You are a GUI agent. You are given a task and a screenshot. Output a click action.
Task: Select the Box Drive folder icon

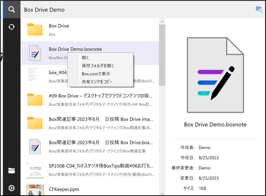[35, 30]
